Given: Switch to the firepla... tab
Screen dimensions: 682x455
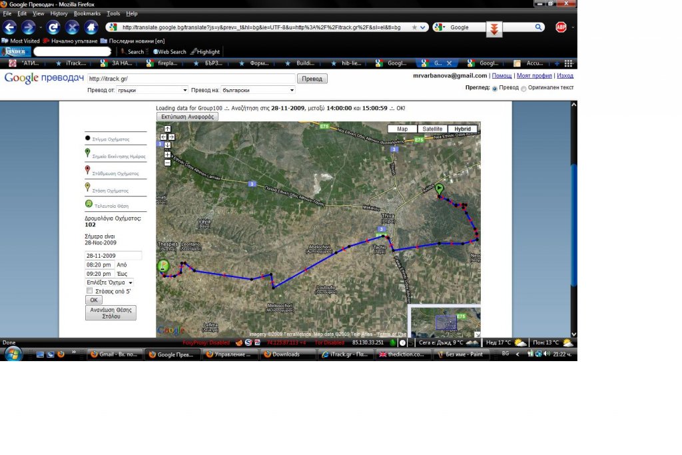Looking at the screenshot, I should click(163, 63).
